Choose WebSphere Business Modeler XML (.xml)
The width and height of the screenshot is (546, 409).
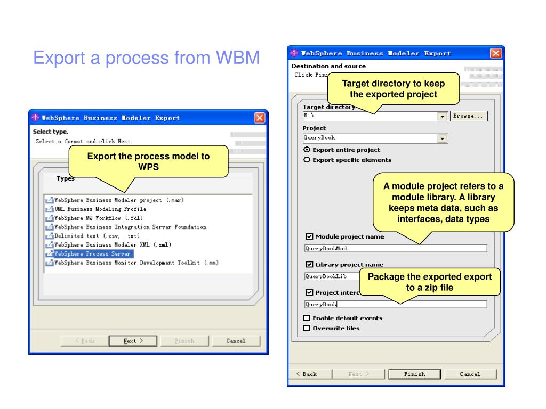coord(108,245)
